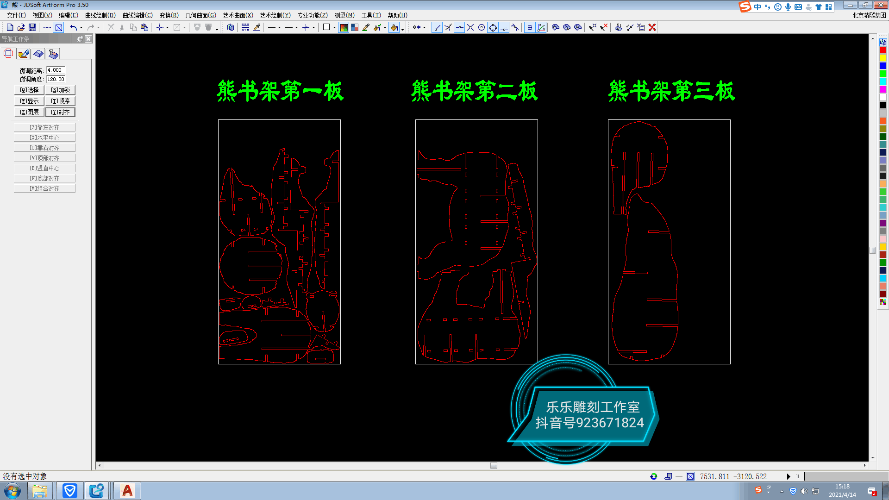Toggle midpoint snap mode

pos(459,28)
